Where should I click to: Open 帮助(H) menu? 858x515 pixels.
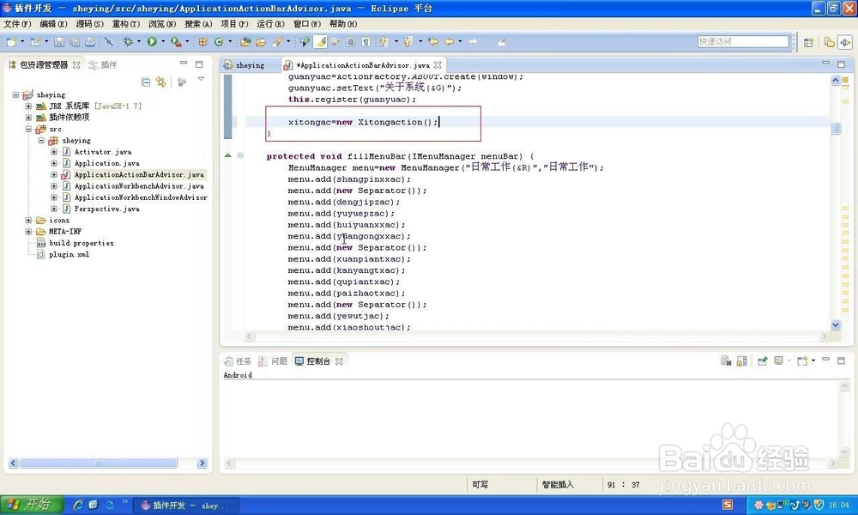tap(343, 24)
